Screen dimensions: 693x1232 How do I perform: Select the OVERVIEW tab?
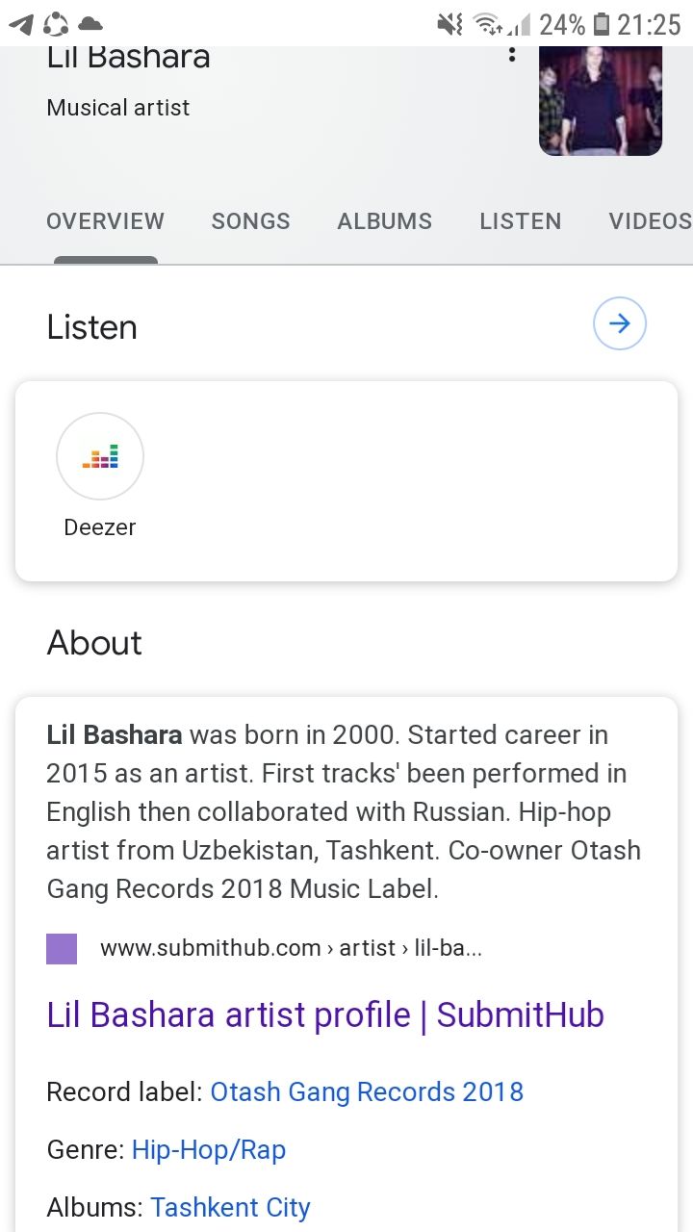tap(106, 221)
